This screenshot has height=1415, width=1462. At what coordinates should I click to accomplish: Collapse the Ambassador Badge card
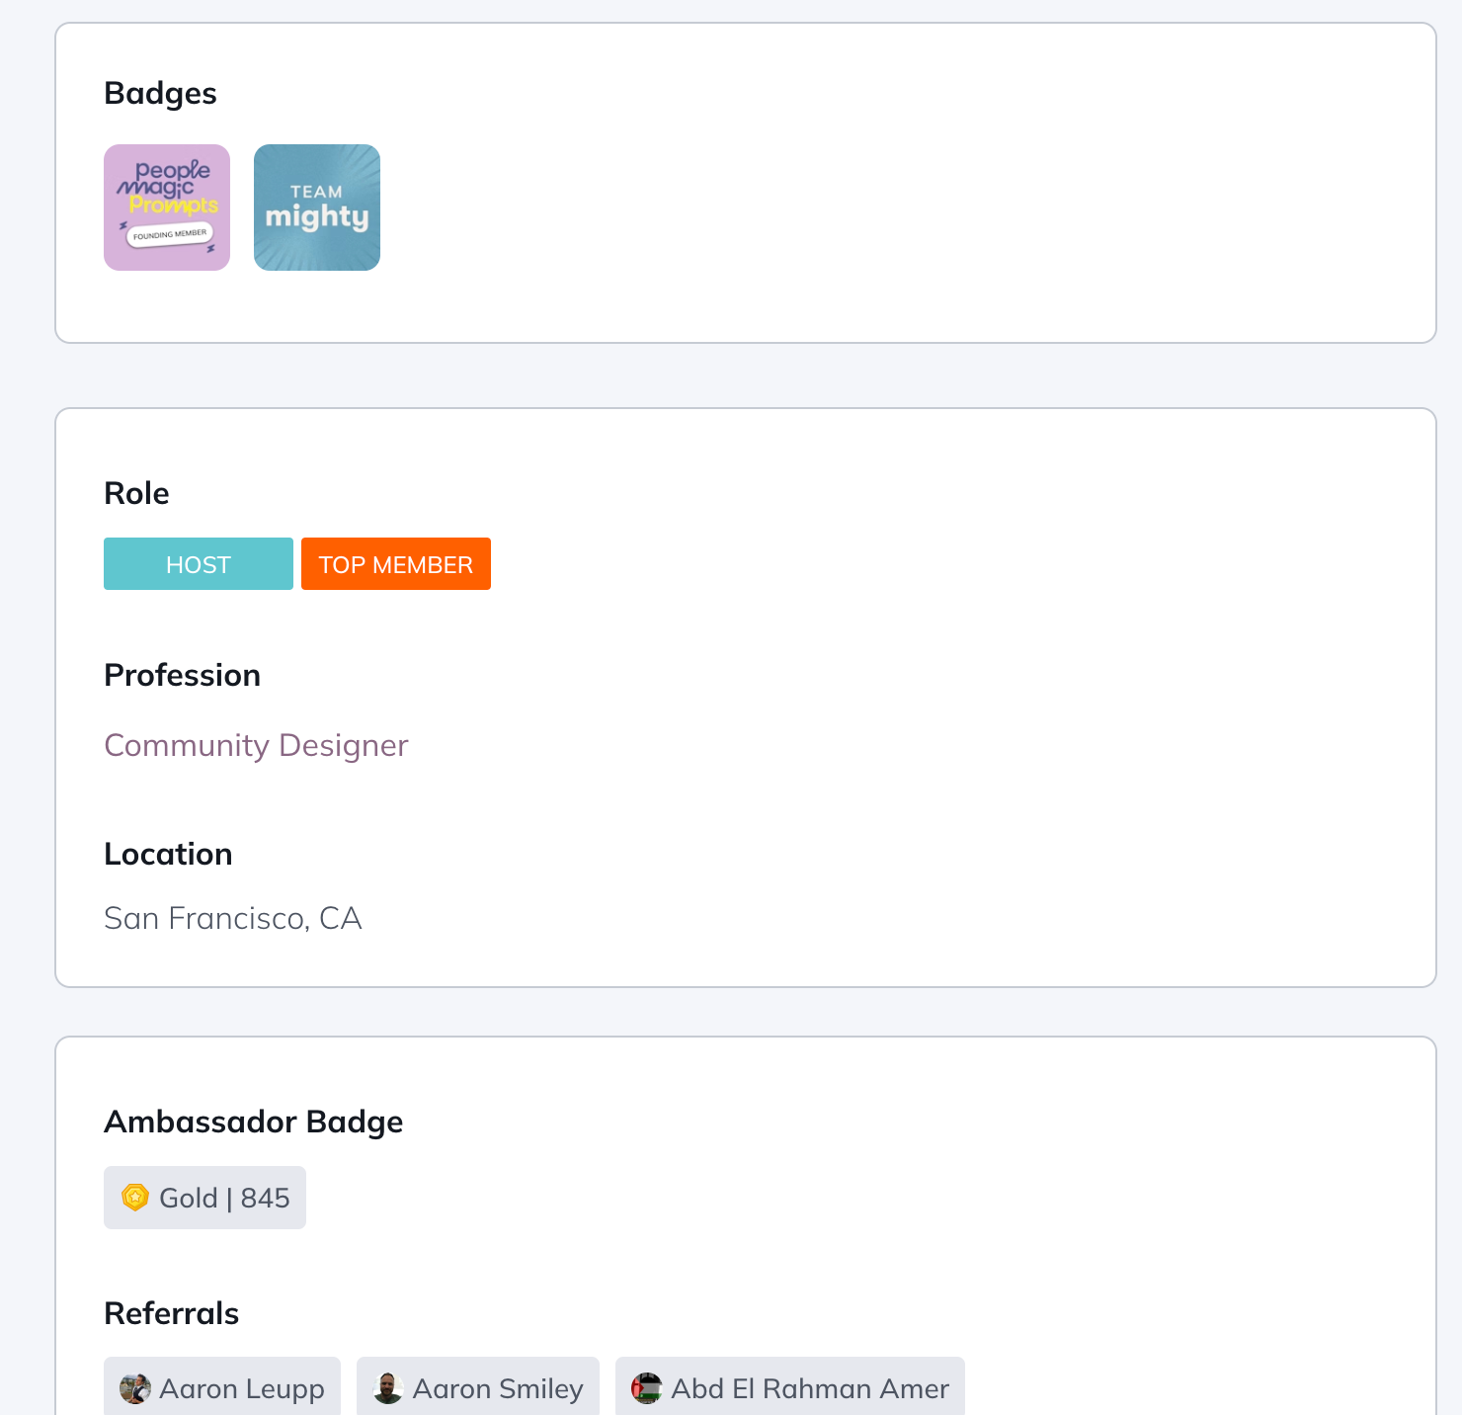[253, 1121]
